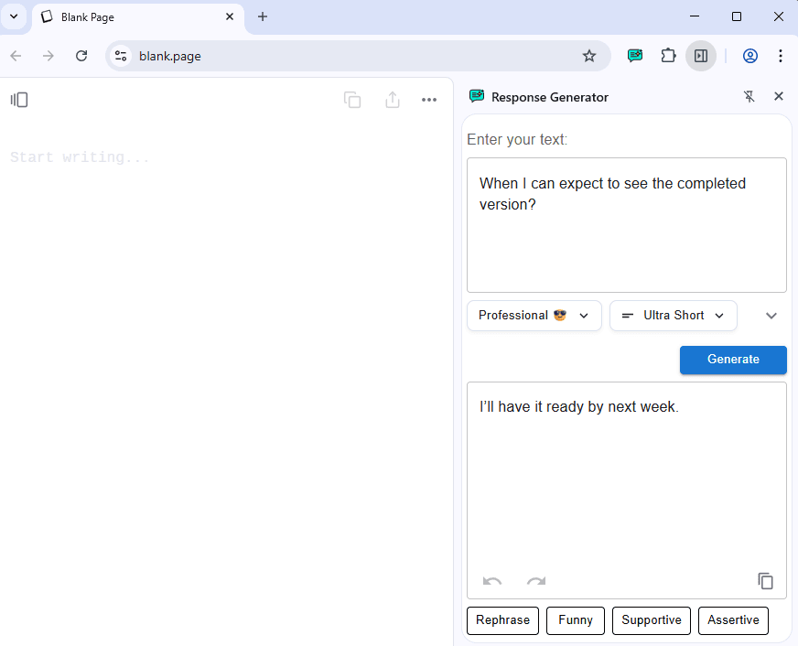The width and height of the screenshot is (798, 646).
Task: Copy the generated response using copy icon
Action: 765,581
